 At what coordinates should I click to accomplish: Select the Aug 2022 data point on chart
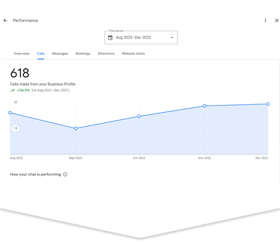(x=10, y=113)
